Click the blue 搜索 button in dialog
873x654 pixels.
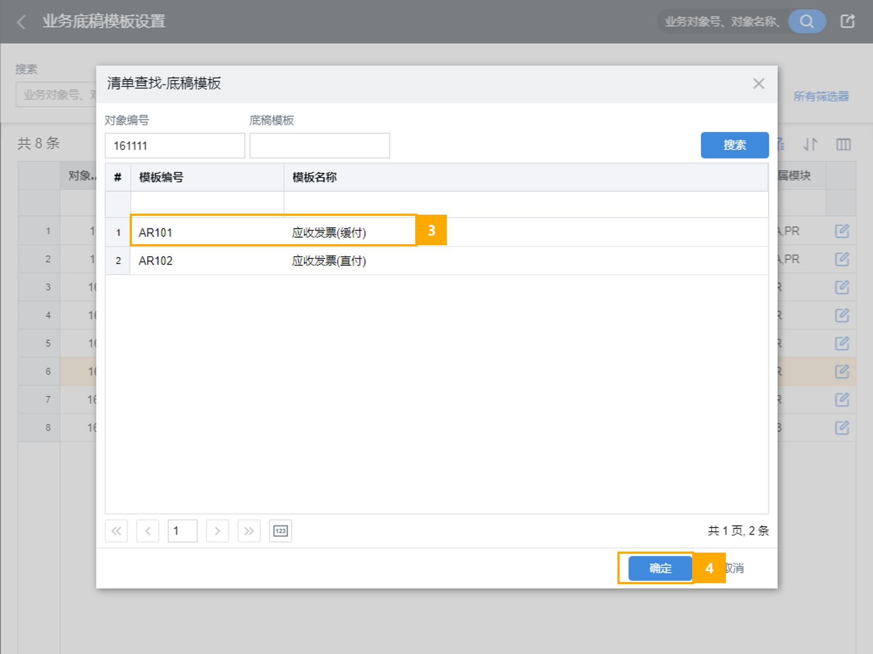735,145
